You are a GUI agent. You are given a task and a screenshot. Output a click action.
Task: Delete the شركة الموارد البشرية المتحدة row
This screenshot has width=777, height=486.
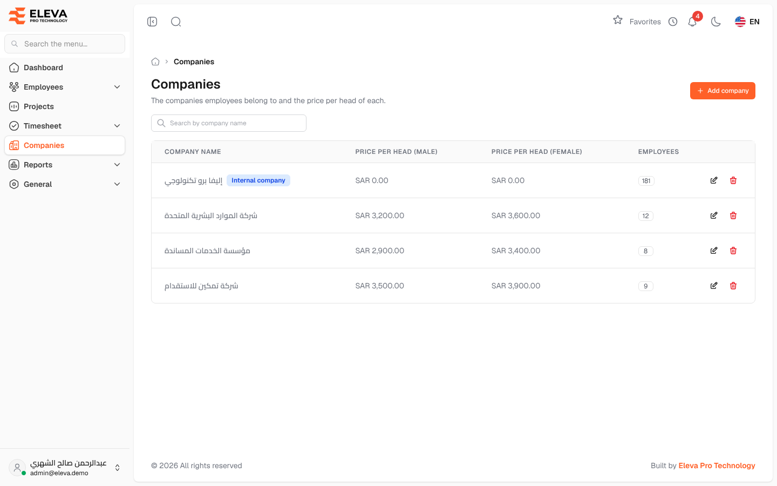coord(733,215)
